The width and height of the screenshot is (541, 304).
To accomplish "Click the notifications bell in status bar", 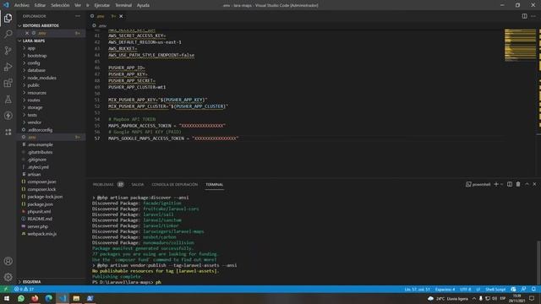I will click(x=533, y=289).
